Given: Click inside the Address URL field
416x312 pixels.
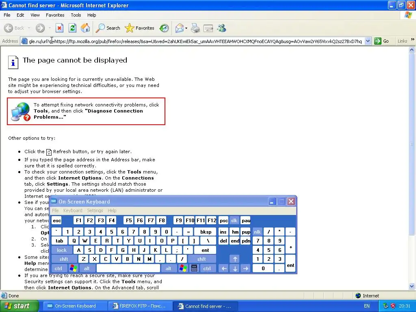Looking at the screenshot, I should pos(195,41).
